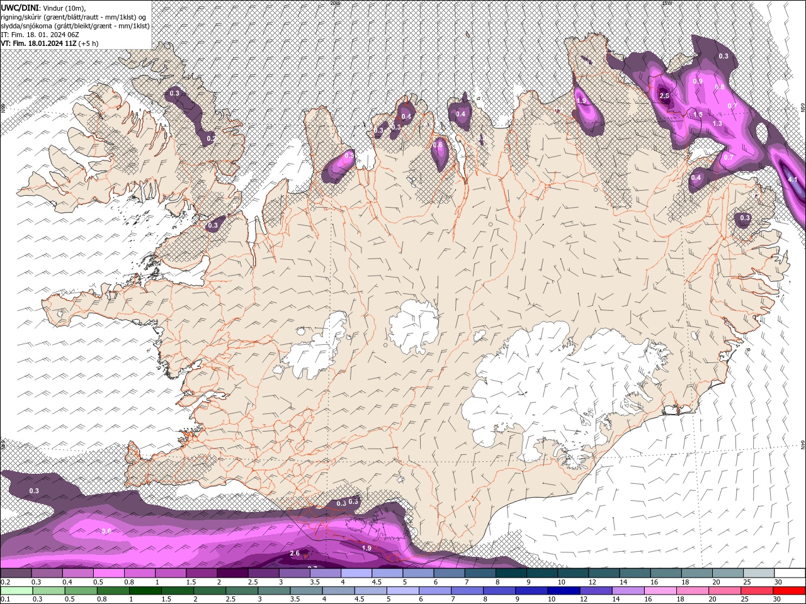
Task: Select bright pink snow swatch between 0.5 and 0.8
Action: click(x=108, y=573)
